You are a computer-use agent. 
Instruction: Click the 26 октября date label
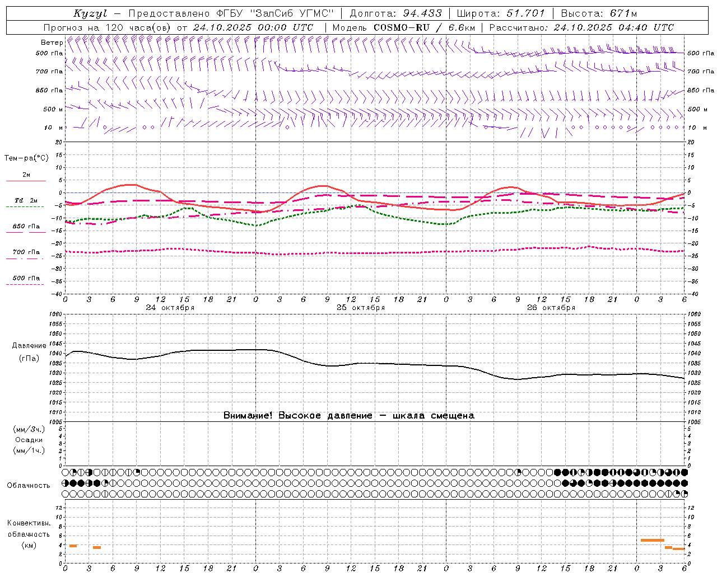pos(551,308)
